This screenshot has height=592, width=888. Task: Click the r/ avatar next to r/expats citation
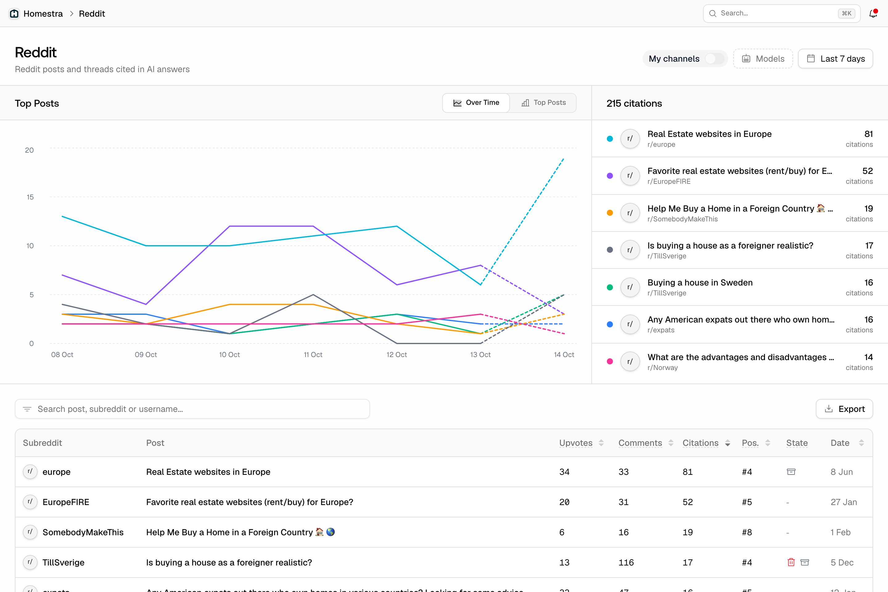coord(630,324)
